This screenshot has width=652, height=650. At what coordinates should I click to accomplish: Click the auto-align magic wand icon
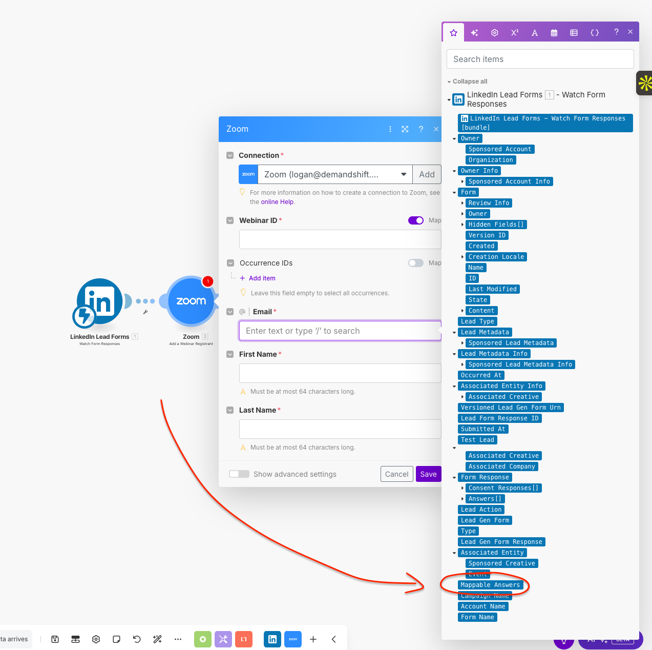click(x=157, y=639)
